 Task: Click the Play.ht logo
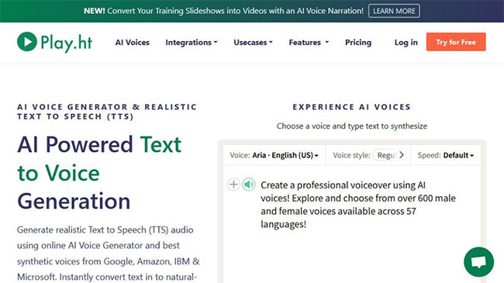tap(54, 42)
